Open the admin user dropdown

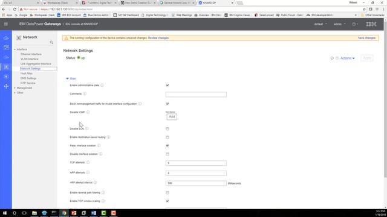340,24
